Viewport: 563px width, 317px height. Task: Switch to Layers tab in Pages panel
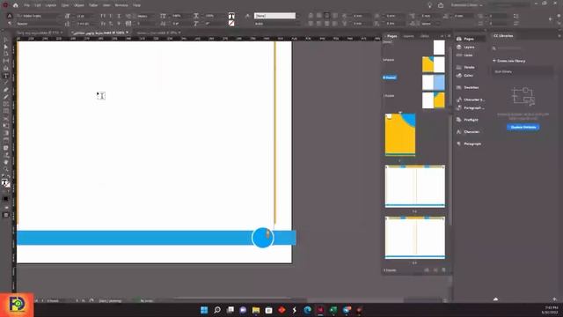[408, 36]
